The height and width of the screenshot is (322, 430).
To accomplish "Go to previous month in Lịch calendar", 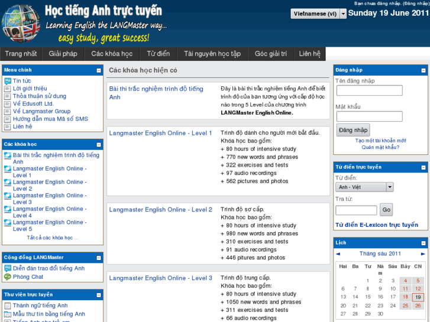I will tap(338, 254).
